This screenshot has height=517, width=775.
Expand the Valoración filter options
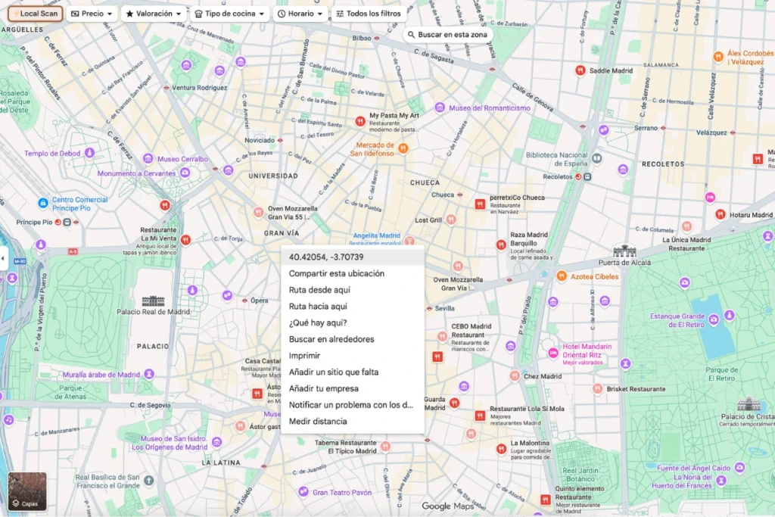tap(154, 13)
